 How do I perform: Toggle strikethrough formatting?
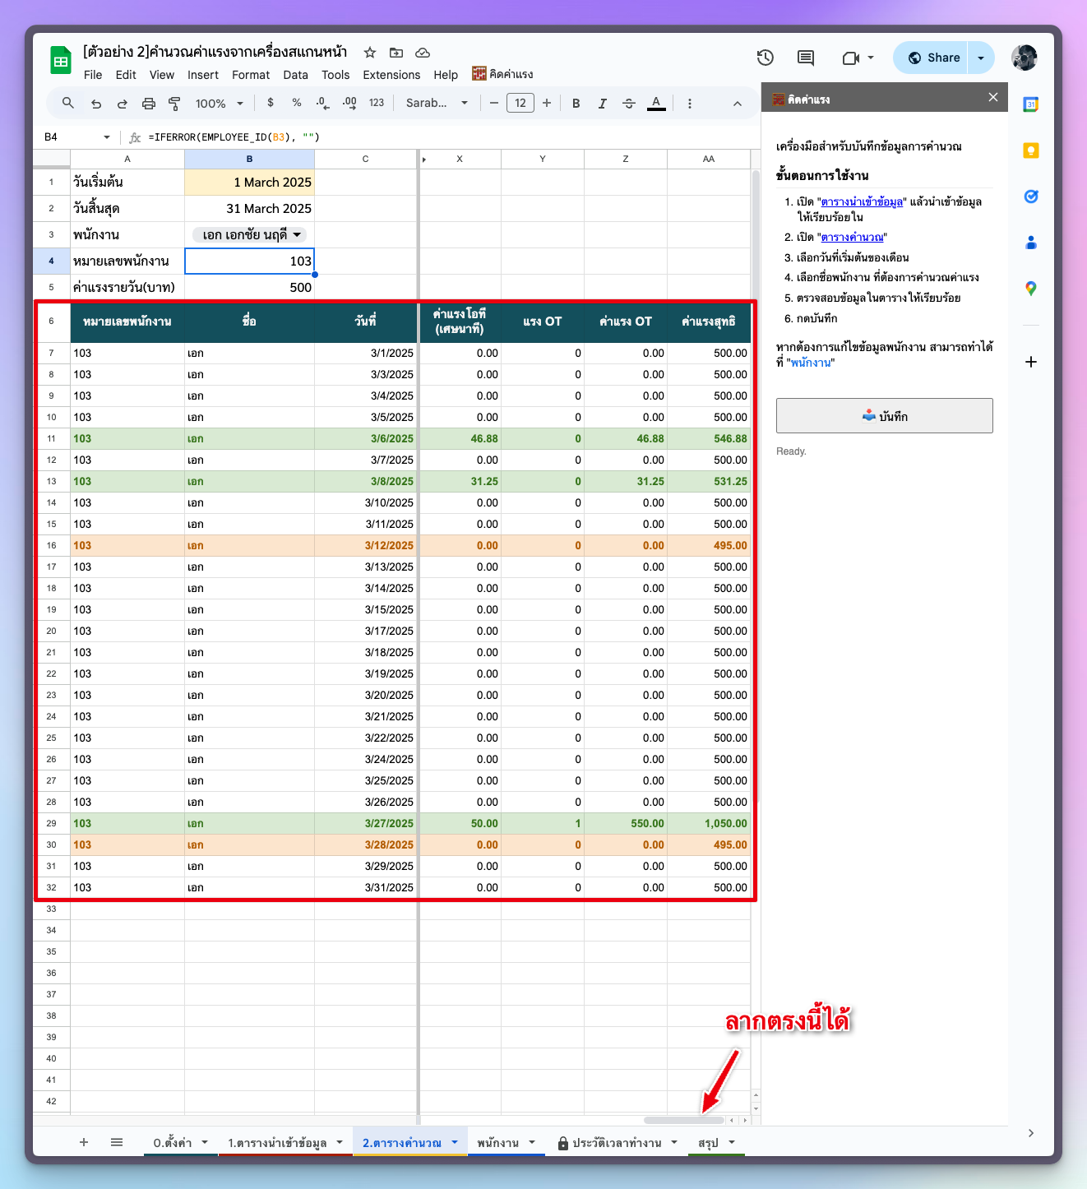[x=629, y=104]
